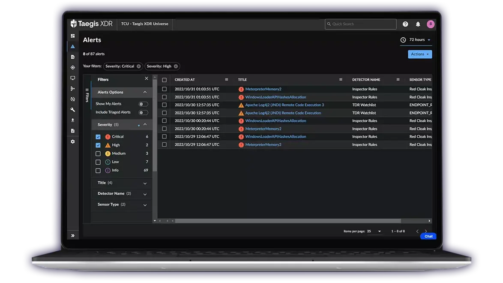
Task: Open the settings gear icon in the sidebar
Action: pos(73,141)
